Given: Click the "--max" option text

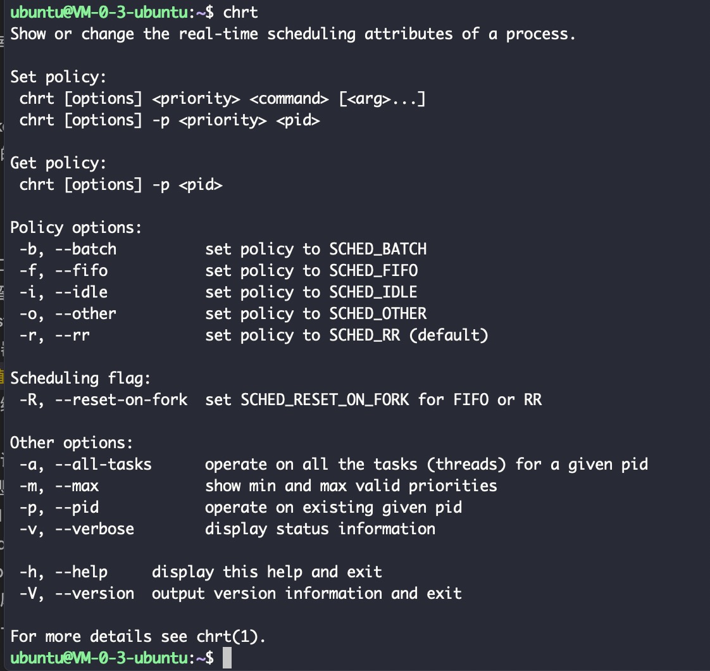Looking at the screenshot, I should point(77,486).
